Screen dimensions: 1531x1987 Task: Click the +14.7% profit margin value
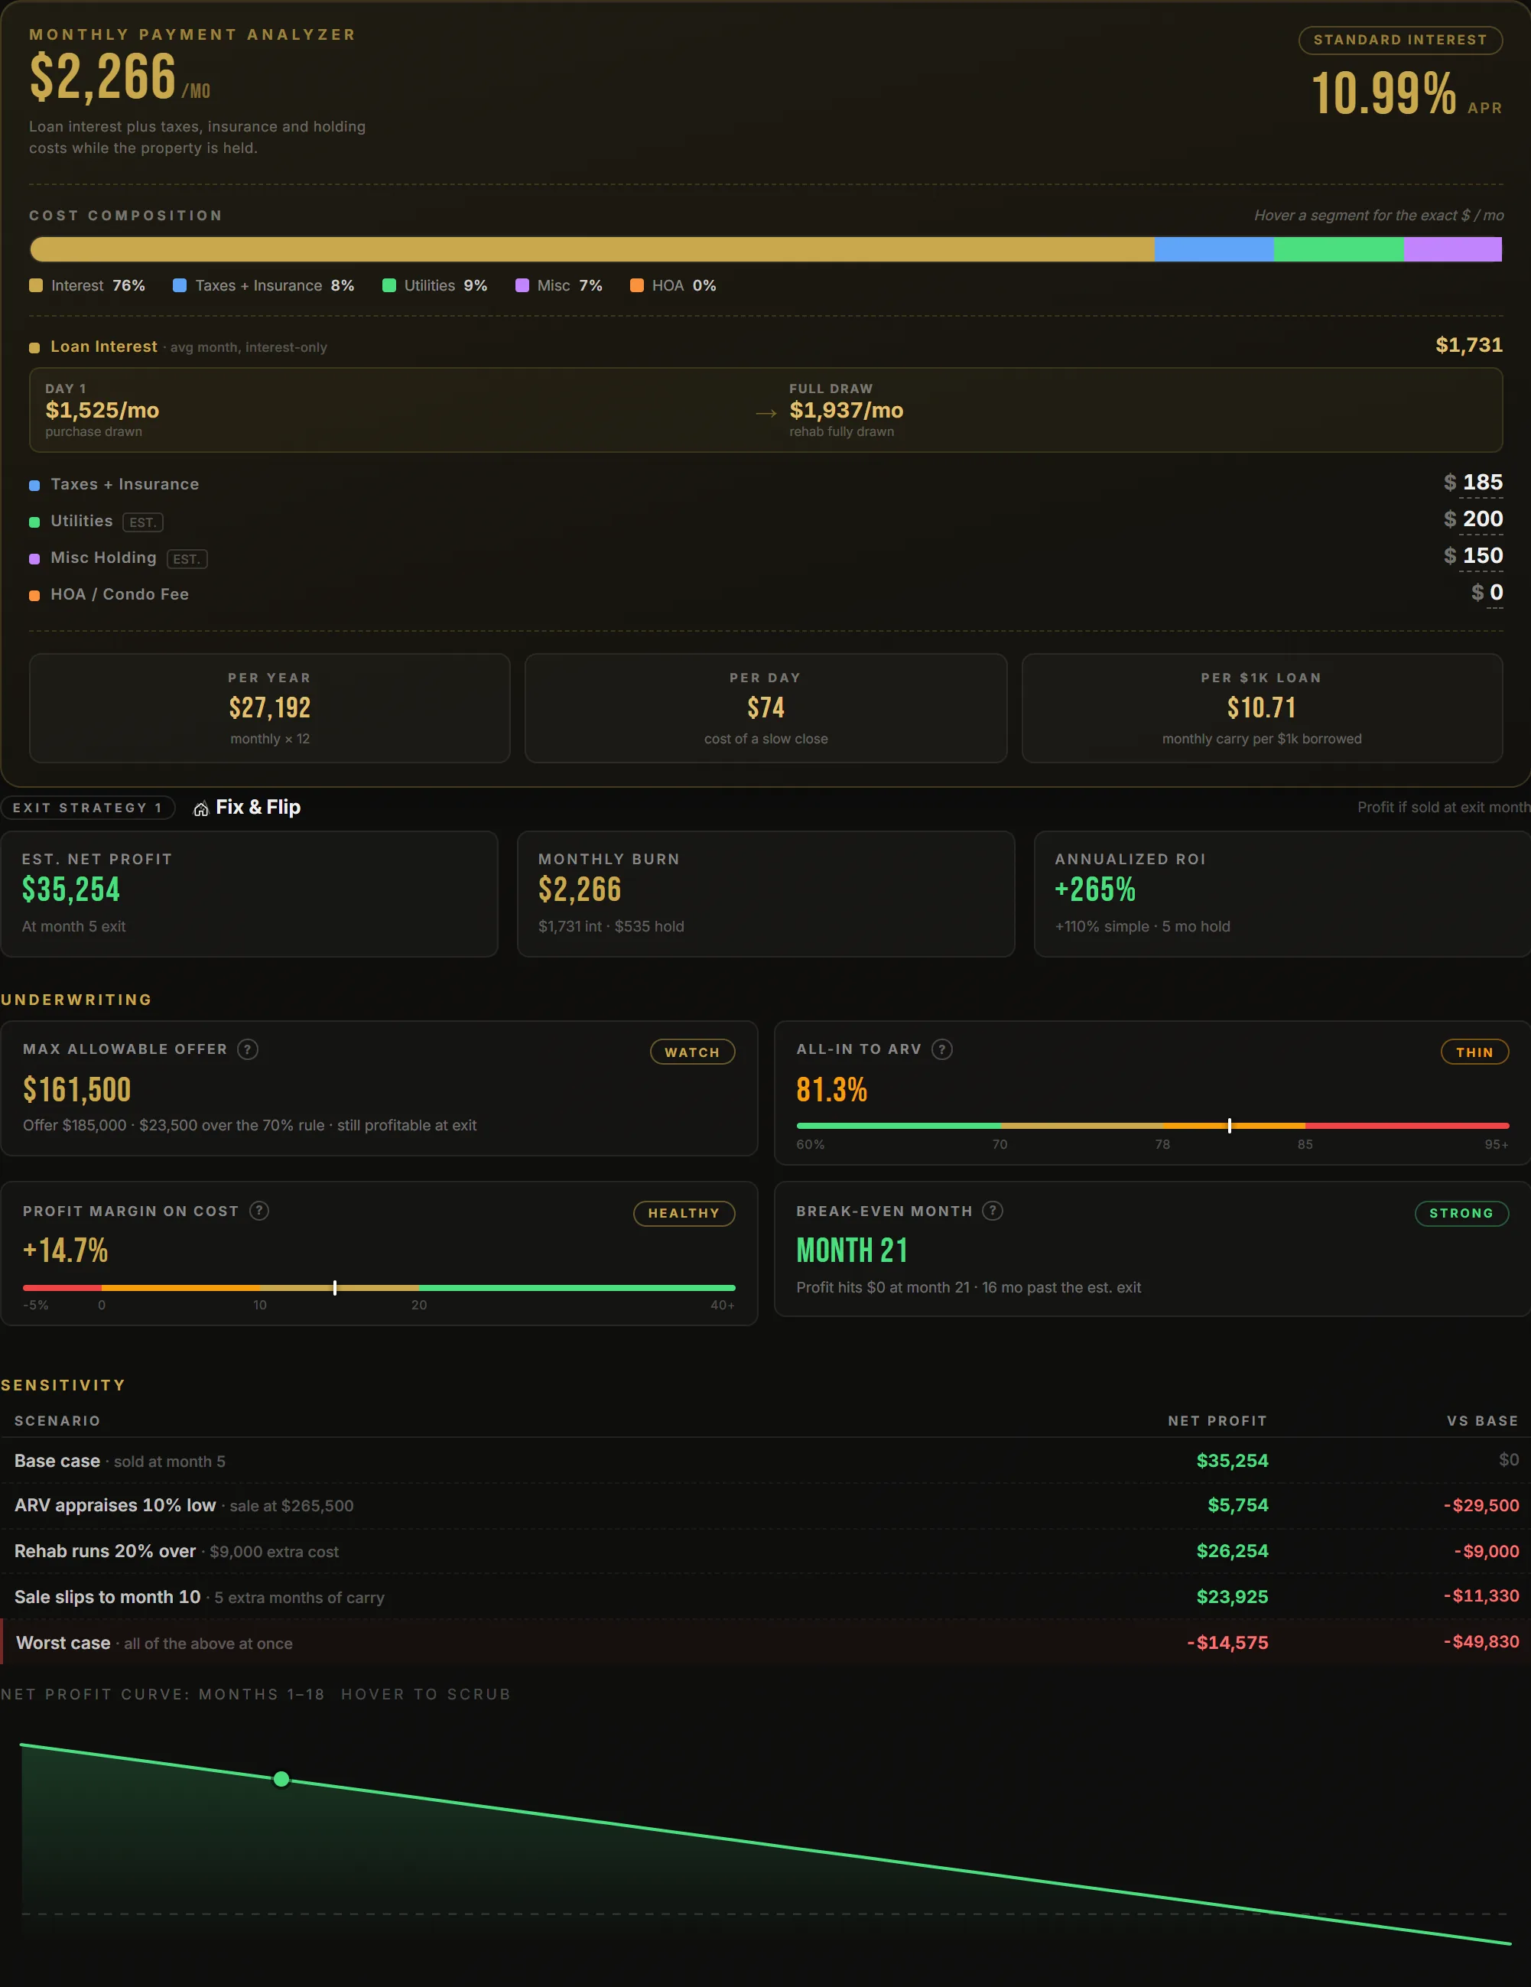[66, 1250]
